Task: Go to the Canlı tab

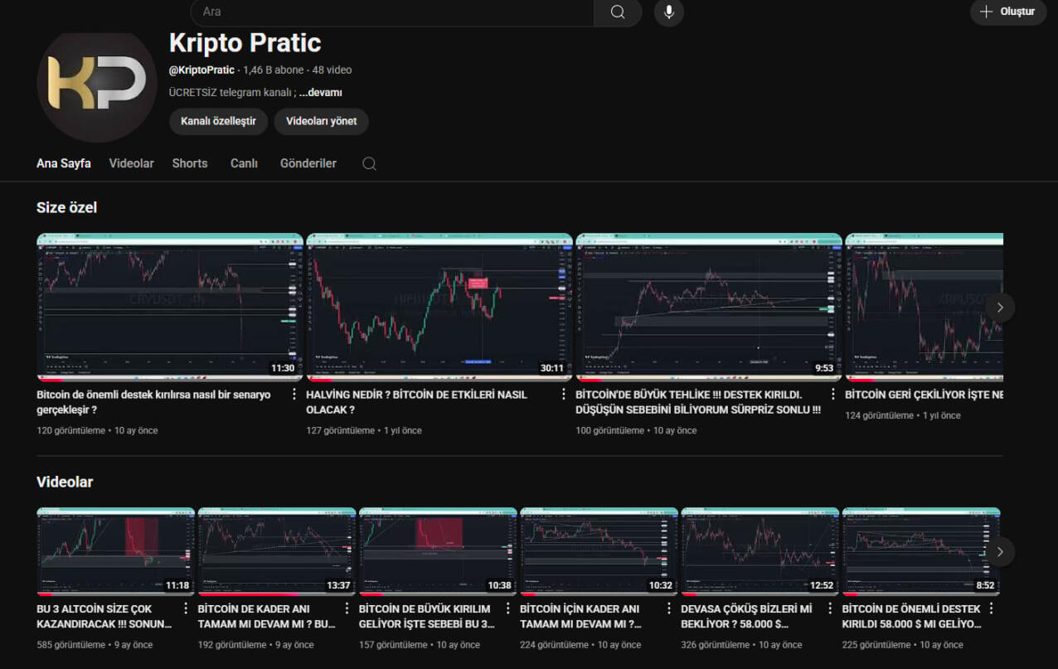Action: [244, 163]
